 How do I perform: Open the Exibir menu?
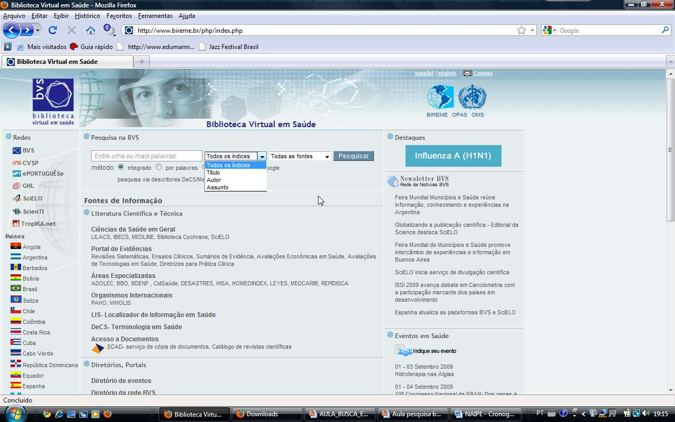coord(61,16)
